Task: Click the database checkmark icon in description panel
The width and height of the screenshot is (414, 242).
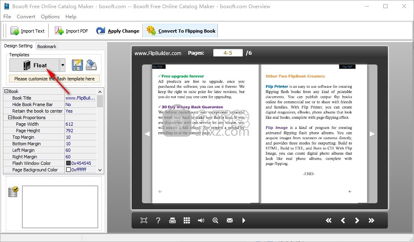Action: [13, 192]
